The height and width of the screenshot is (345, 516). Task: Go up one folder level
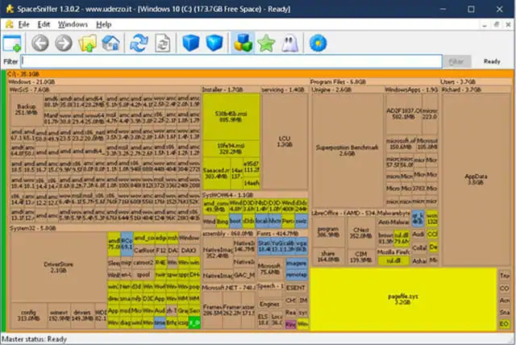click(87, 43)
